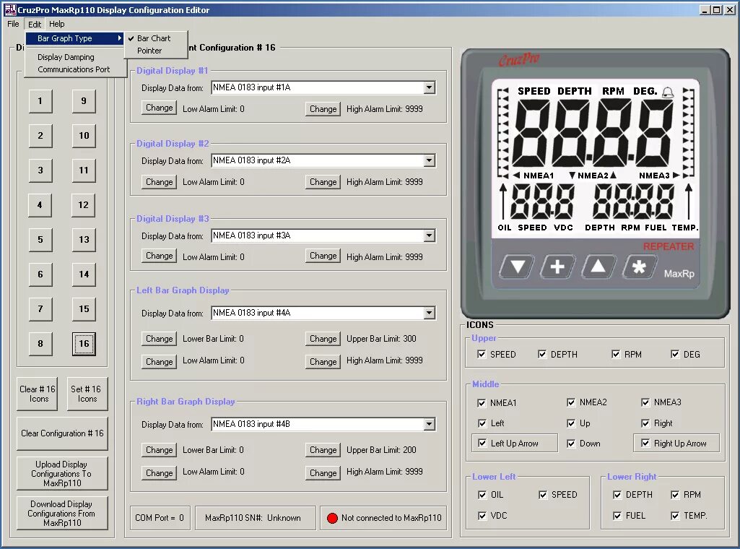The height and width of the screenshot is (549, 740).
Task: Toggle the NMEA2 checkbox
Action: pyautogui.click(x=571, y=402)
